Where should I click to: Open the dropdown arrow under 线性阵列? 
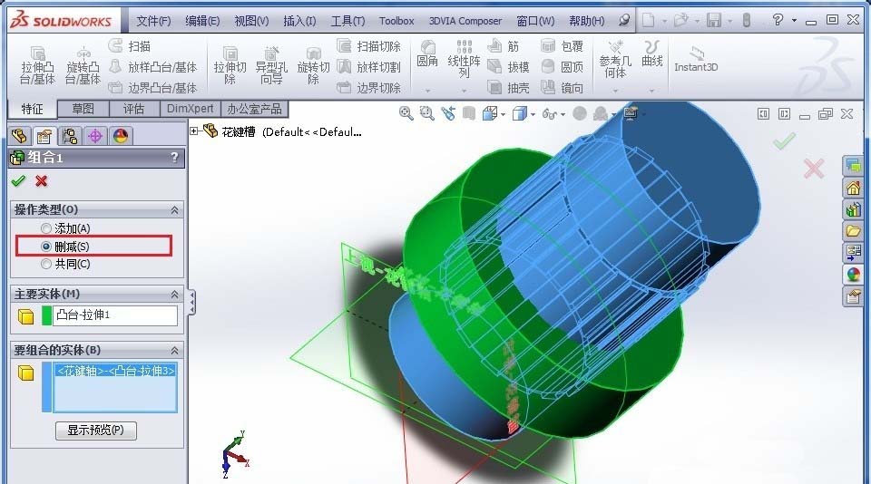pos(464,90)
